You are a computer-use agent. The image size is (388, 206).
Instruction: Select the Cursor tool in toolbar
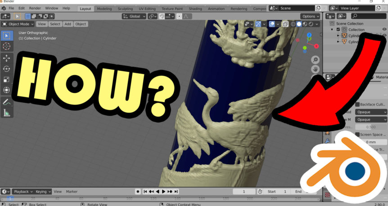(7, 46)
